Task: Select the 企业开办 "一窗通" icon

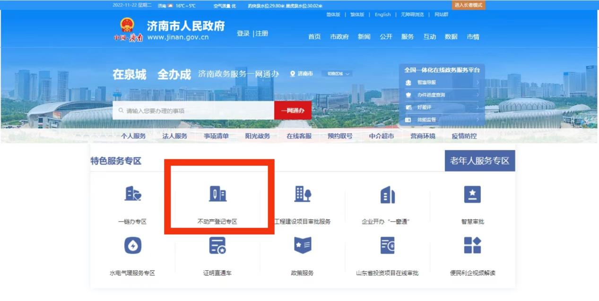Action: click(387, 194)
